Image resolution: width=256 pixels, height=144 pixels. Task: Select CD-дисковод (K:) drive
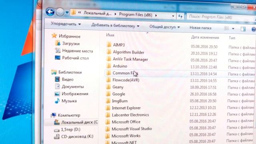click(77, 136)
